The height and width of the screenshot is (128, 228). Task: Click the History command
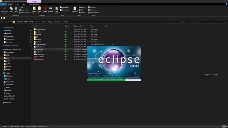click(x=82, y=13)
